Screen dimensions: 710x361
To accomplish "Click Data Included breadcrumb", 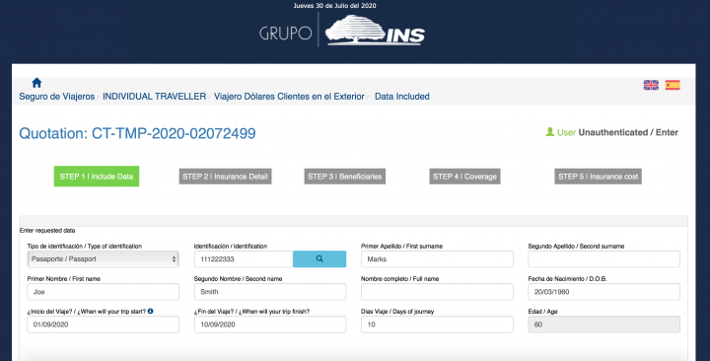I will coord(402,97).
